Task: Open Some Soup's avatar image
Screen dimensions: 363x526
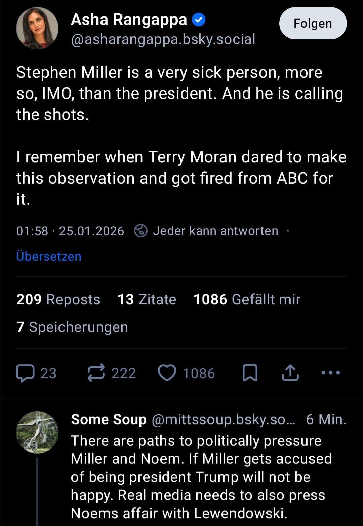Action: pos(37,432)
